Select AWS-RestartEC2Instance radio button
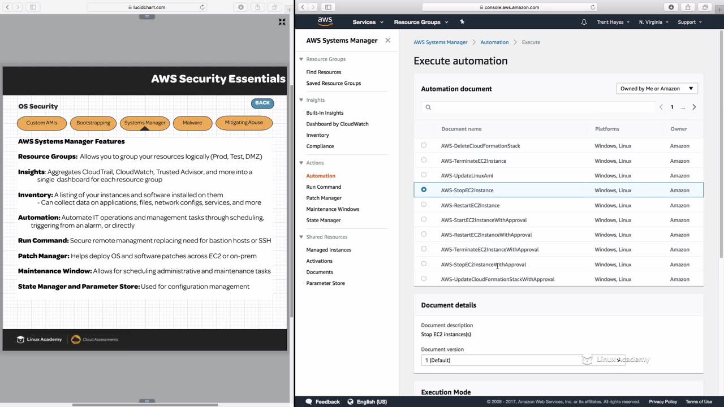The width and height of the screenshot is (724, 407). point(424,205)
